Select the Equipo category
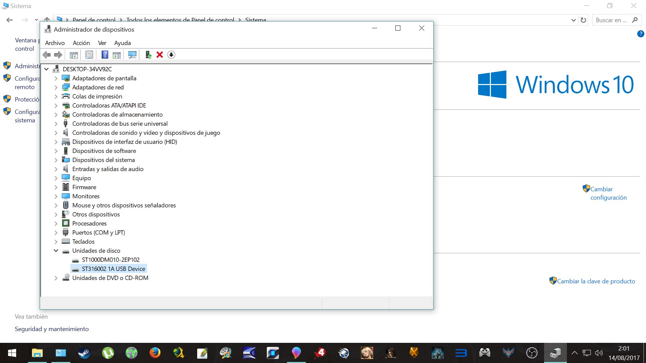This screenshot has height=363, width=646. click(81, 178)
